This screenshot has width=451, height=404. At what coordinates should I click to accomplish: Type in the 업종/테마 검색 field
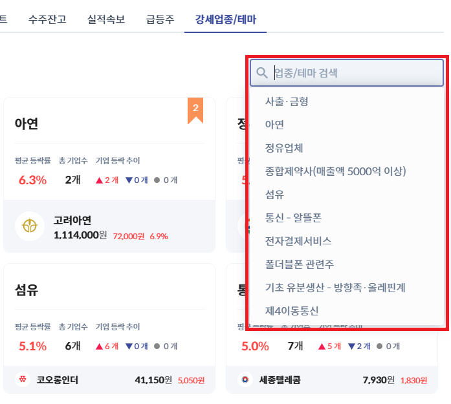pyautogui.click(x=356, y=73)
